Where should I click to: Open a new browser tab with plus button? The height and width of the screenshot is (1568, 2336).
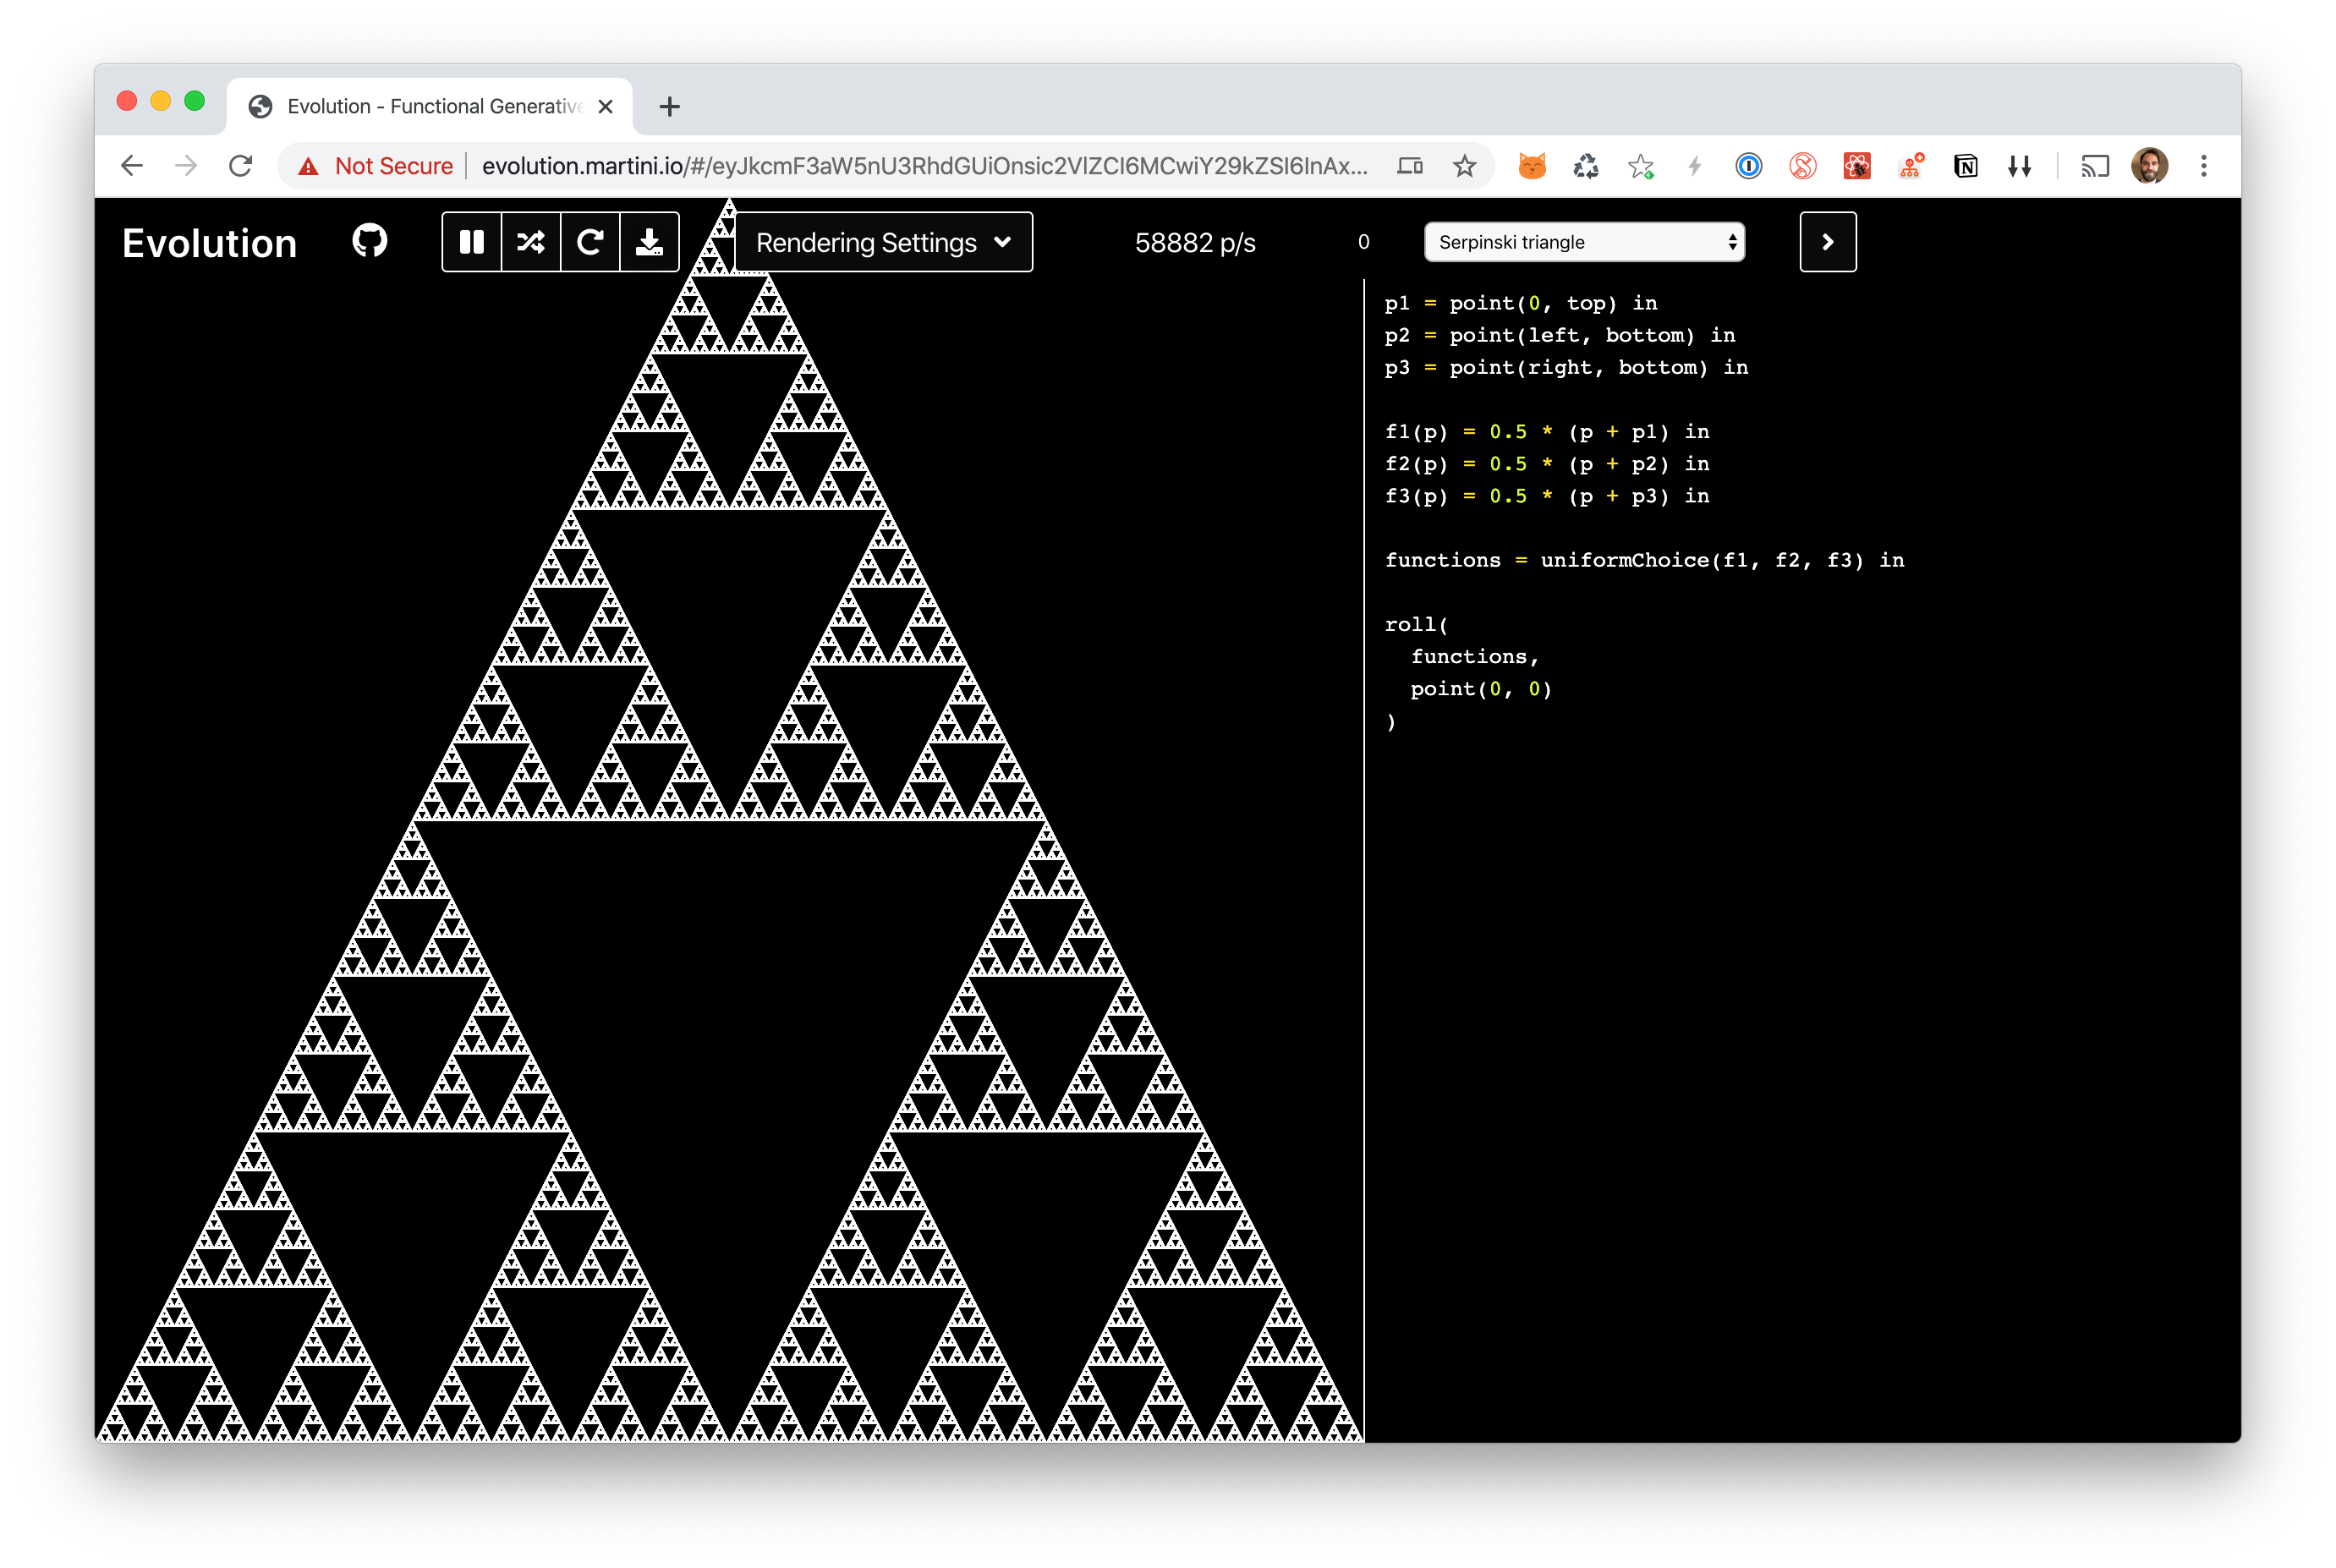668,106
